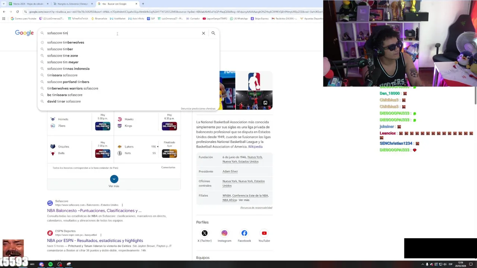Viewport: 477px width, 268px height.
Task: Open "Correos para Youtube" bookmark
Action: [23, 19]
